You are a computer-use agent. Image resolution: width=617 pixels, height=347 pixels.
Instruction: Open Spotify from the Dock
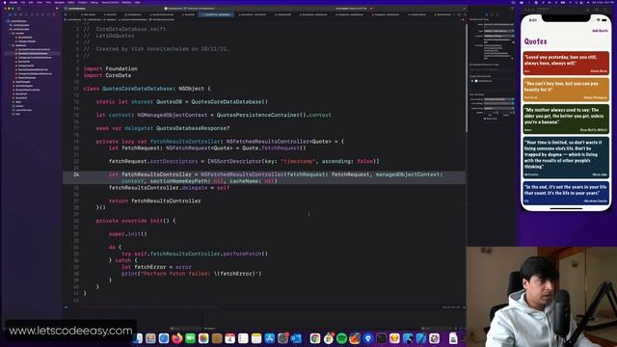coord(341,338)
